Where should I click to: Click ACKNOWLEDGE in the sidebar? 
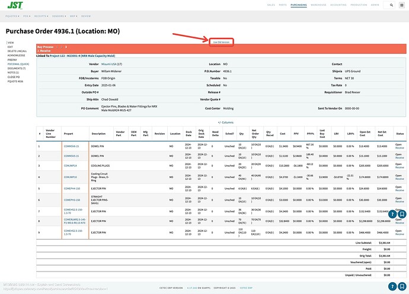(x=16, y=56)
